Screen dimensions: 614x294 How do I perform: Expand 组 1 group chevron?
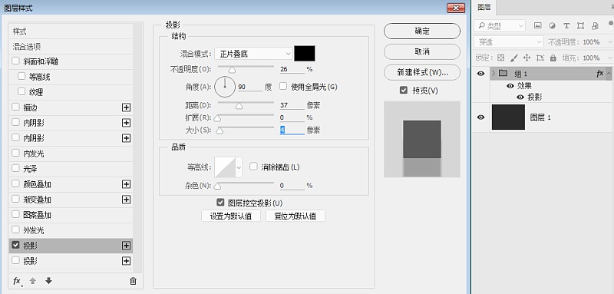(494, 73)
